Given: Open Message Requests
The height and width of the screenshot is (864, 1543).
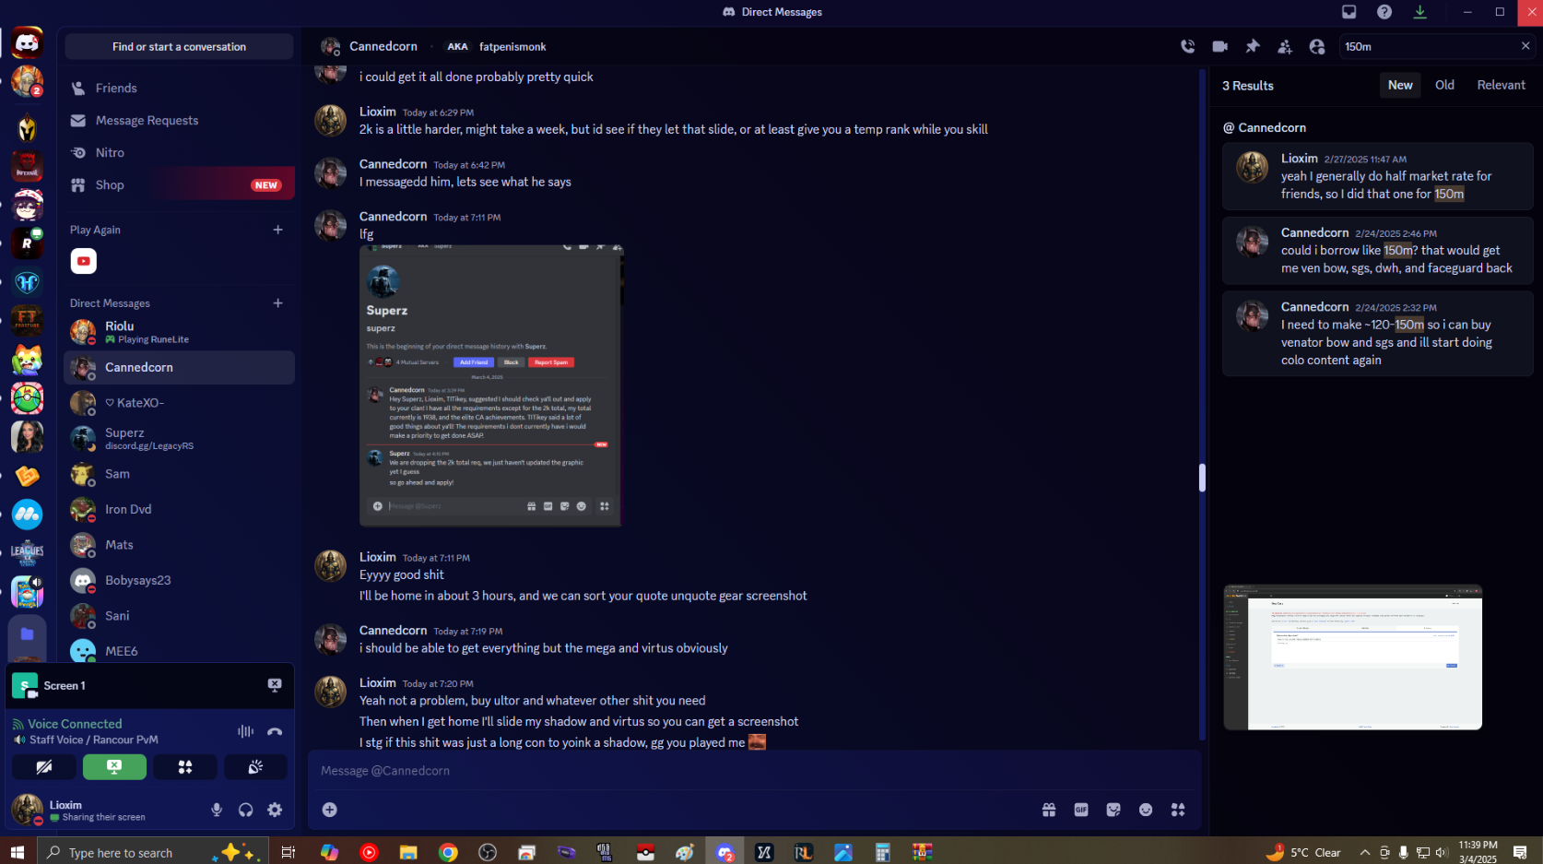Looking at the screenshot, I should point(180,121).
